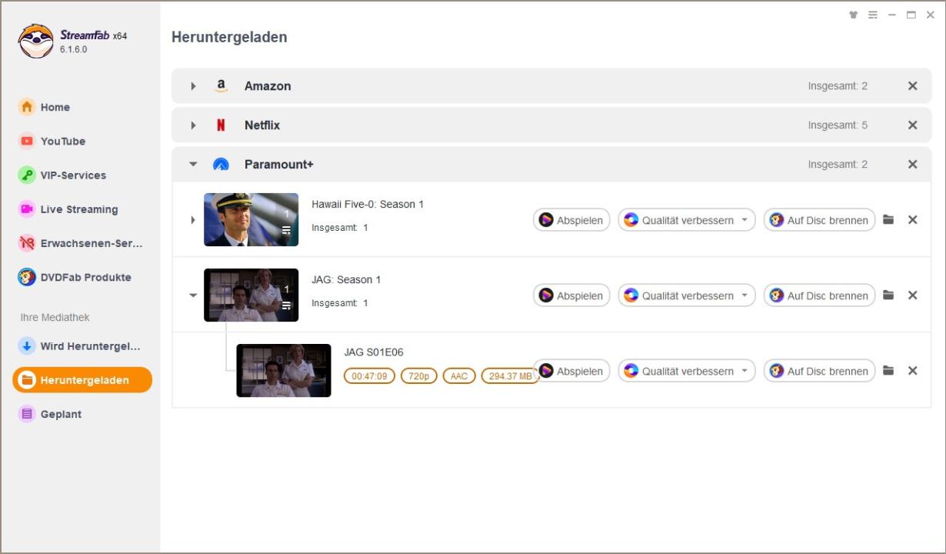The height and width of the screenshot is (554, 946).
Task: Open the skin/theme shirt icon
Action: (853, 15)
